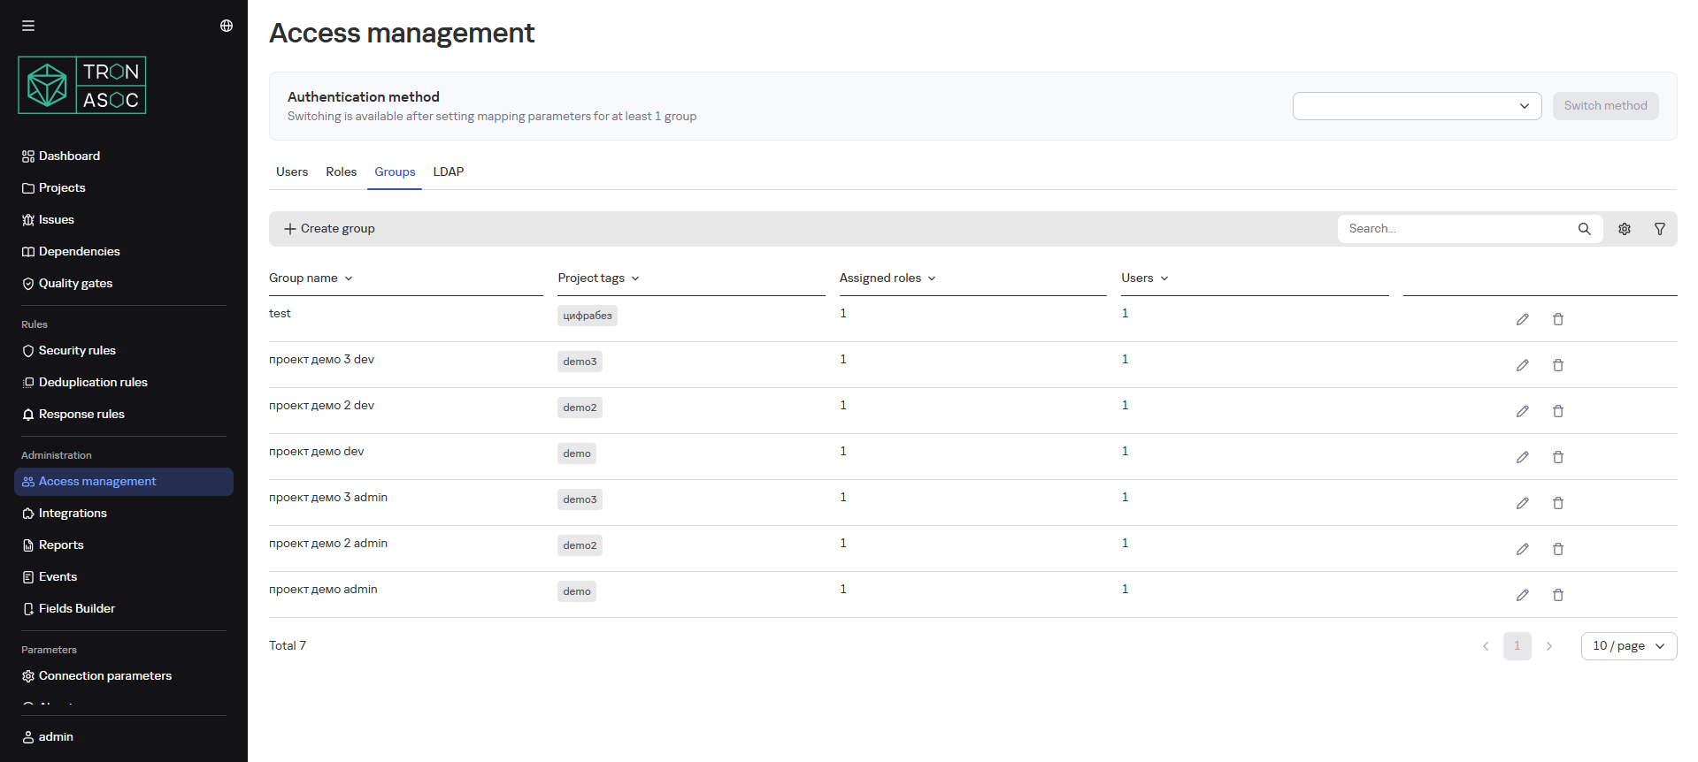Viewport: 1698px width, 762px height.
Task: Open the users count link for test group
Action: point(1125,314)
